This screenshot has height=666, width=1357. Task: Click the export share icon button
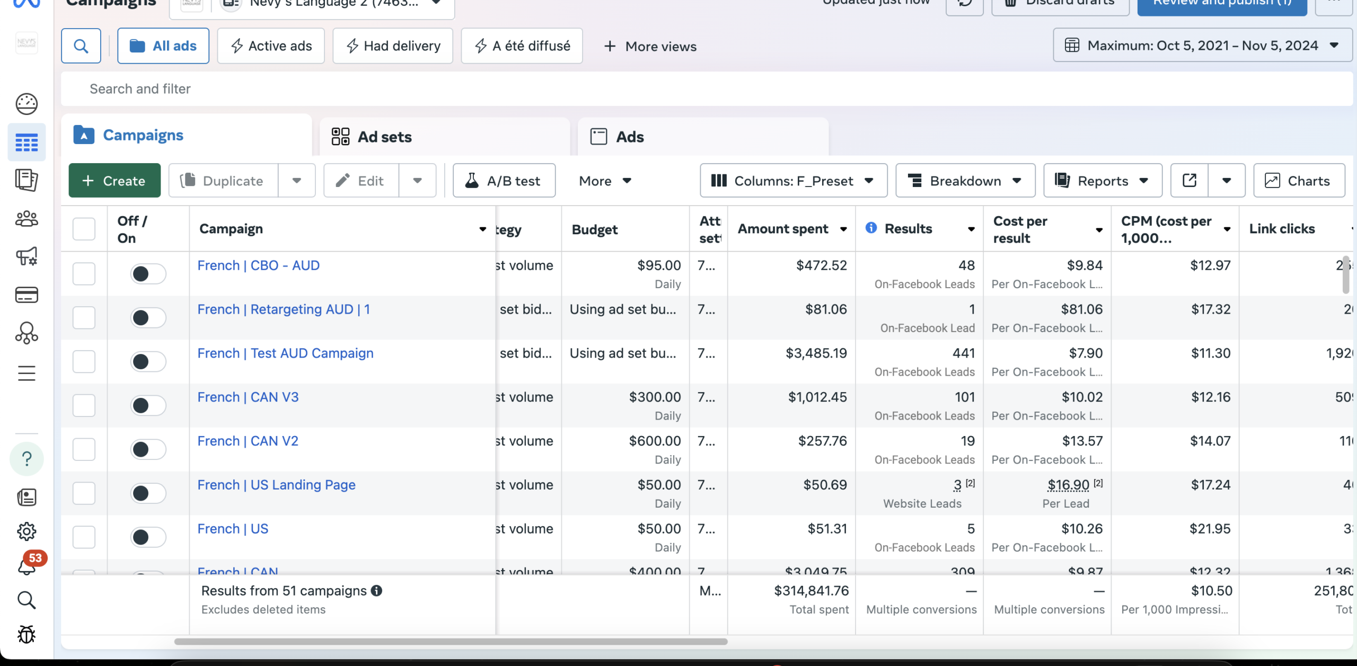1189,181
